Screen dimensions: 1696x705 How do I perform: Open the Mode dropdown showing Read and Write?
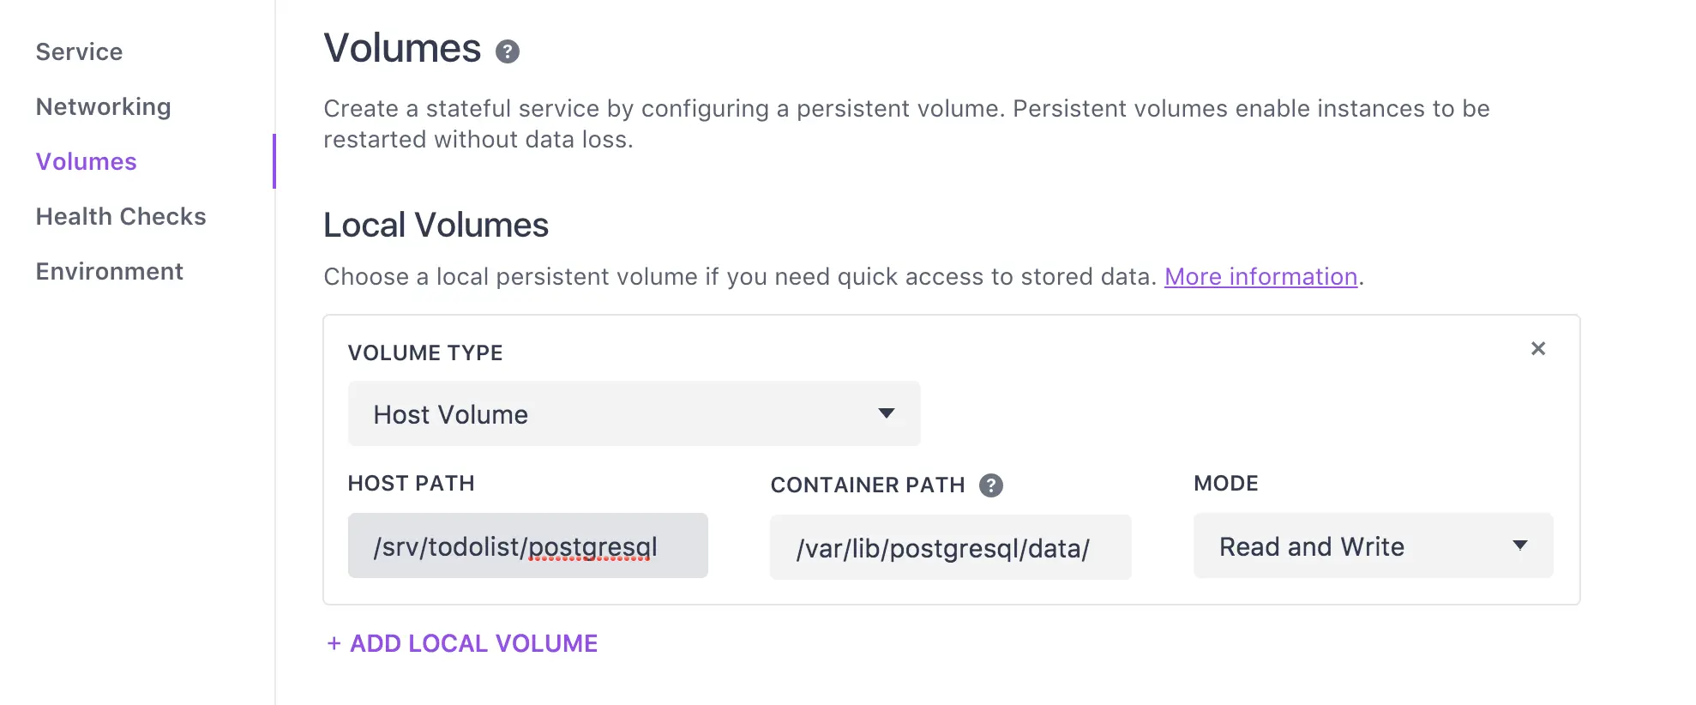(1373, 545)
